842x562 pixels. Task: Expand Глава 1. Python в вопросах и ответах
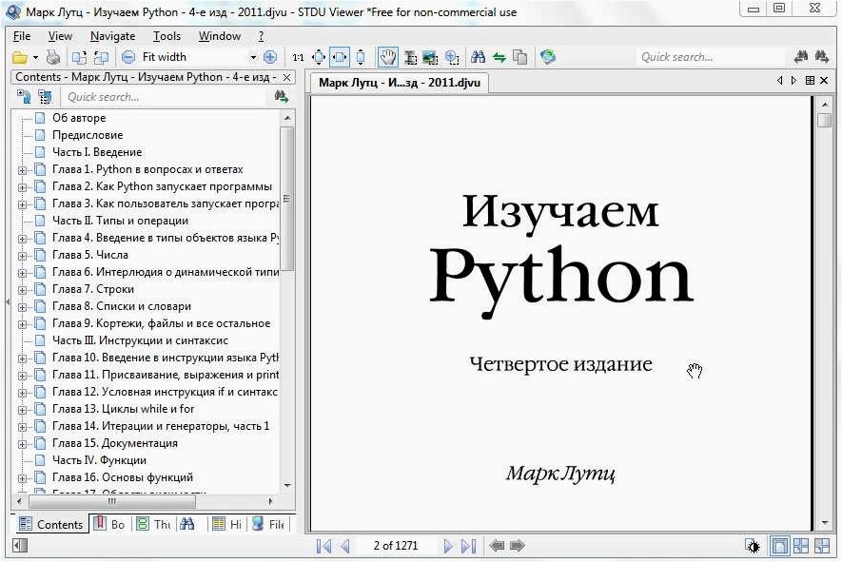click(x=22, y=171)
